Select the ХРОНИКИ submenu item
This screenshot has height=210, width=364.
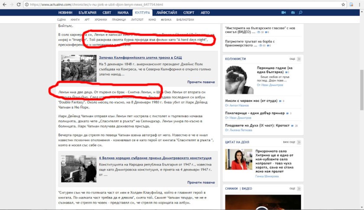tap(101, 20)
